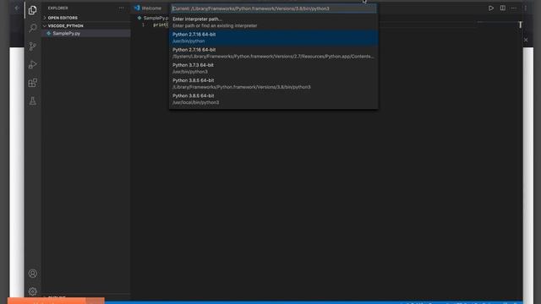Viewport: 541px width, 304px height.
Task: Select Python 3.8.5 at /usr/local/bin/python3
Action: pyautogui.click(x=274, y=99)
